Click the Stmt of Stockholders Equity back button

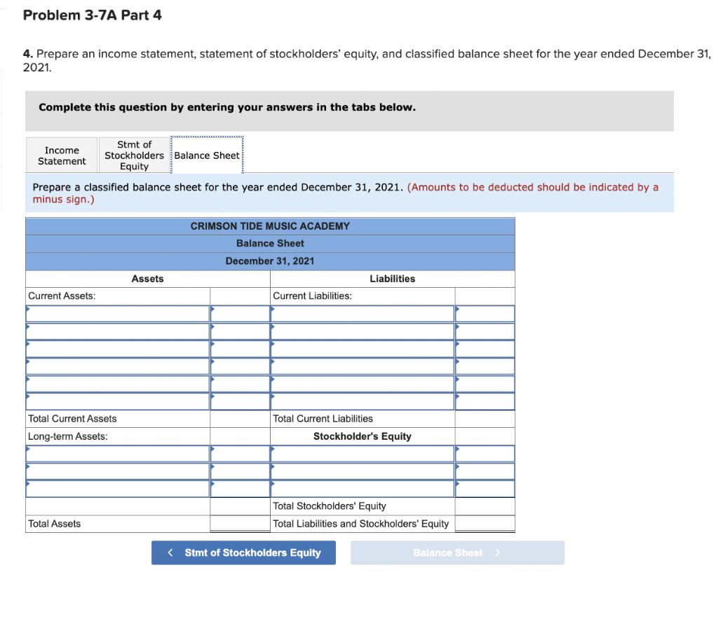[x=243, y=552]
